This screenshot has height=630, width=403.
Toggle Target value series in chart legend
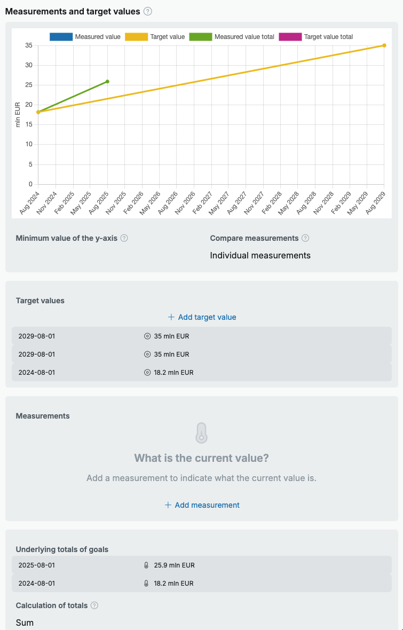(x=155, y=37)
